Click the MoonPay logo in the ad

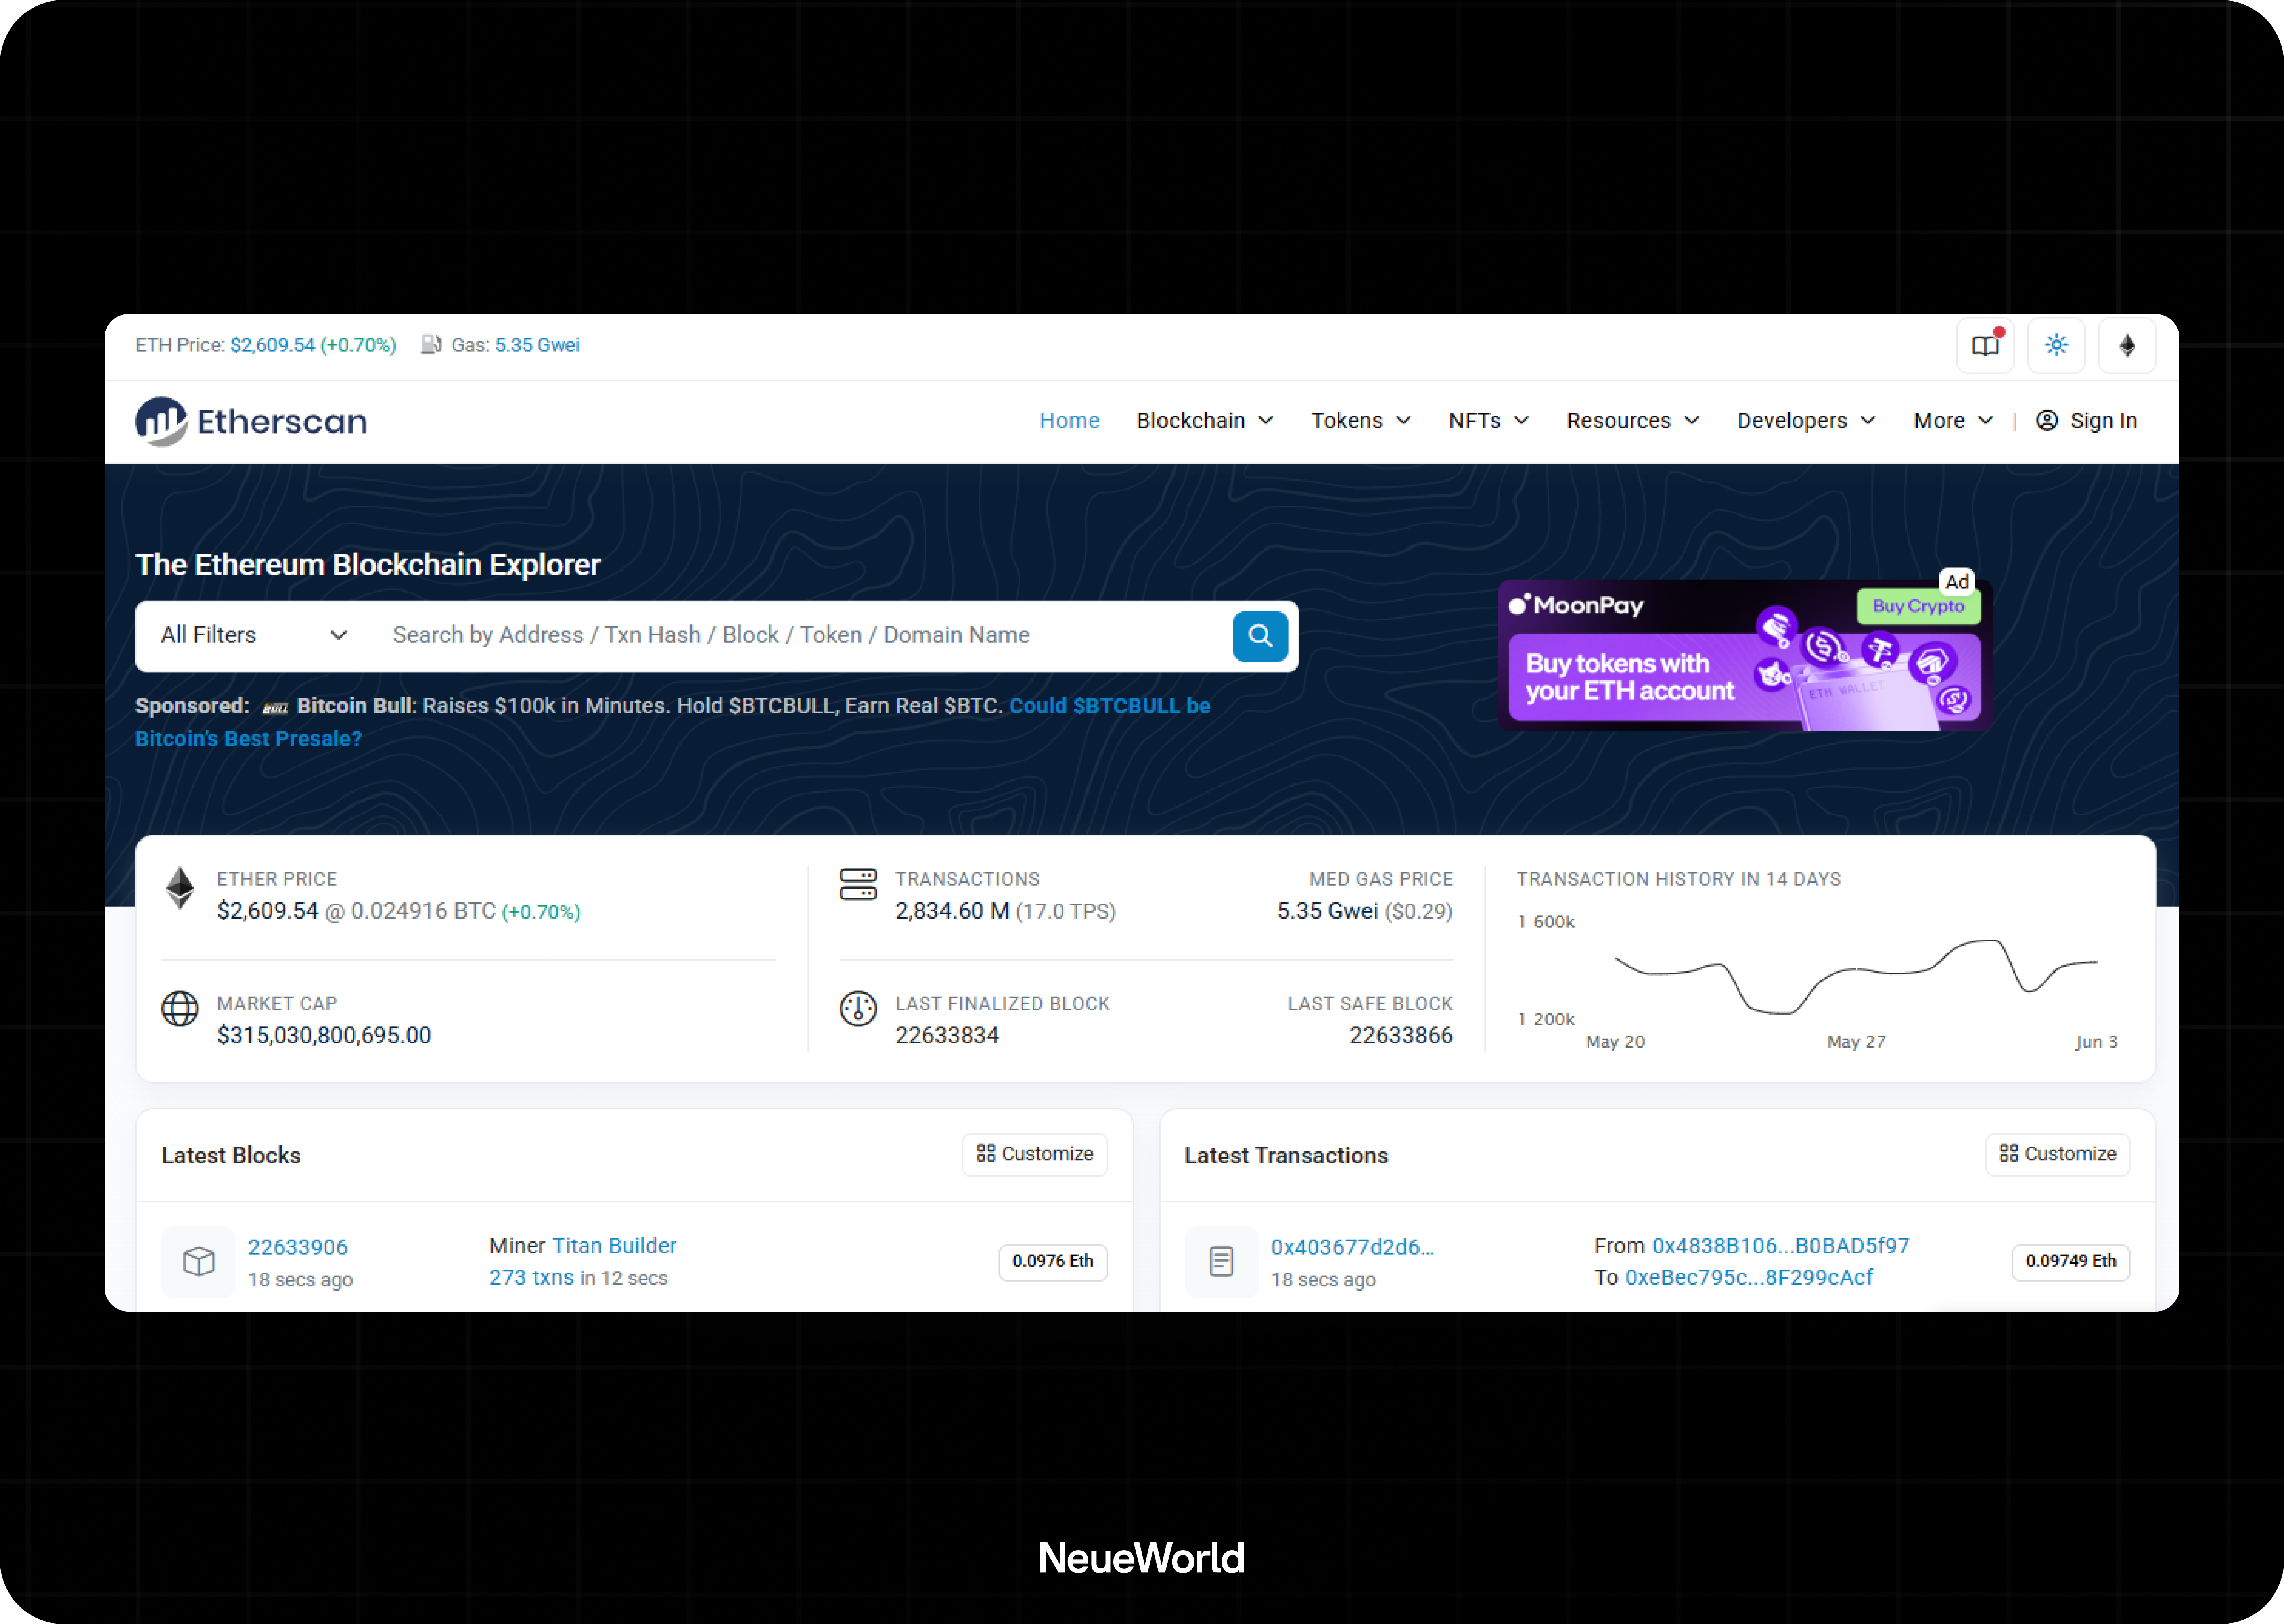(1576, 605)
